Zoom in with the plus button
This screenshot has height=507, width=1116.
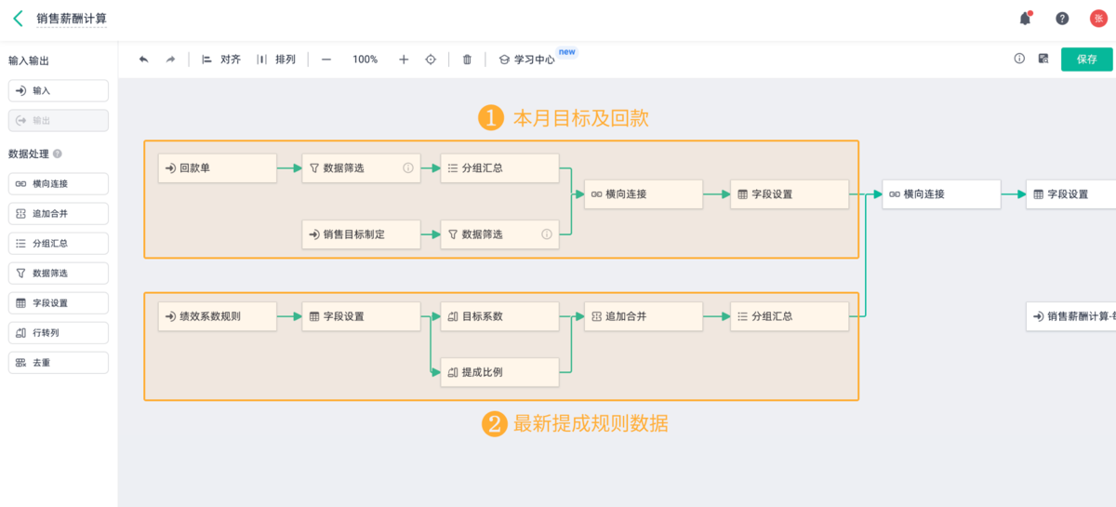pos(404,60)
